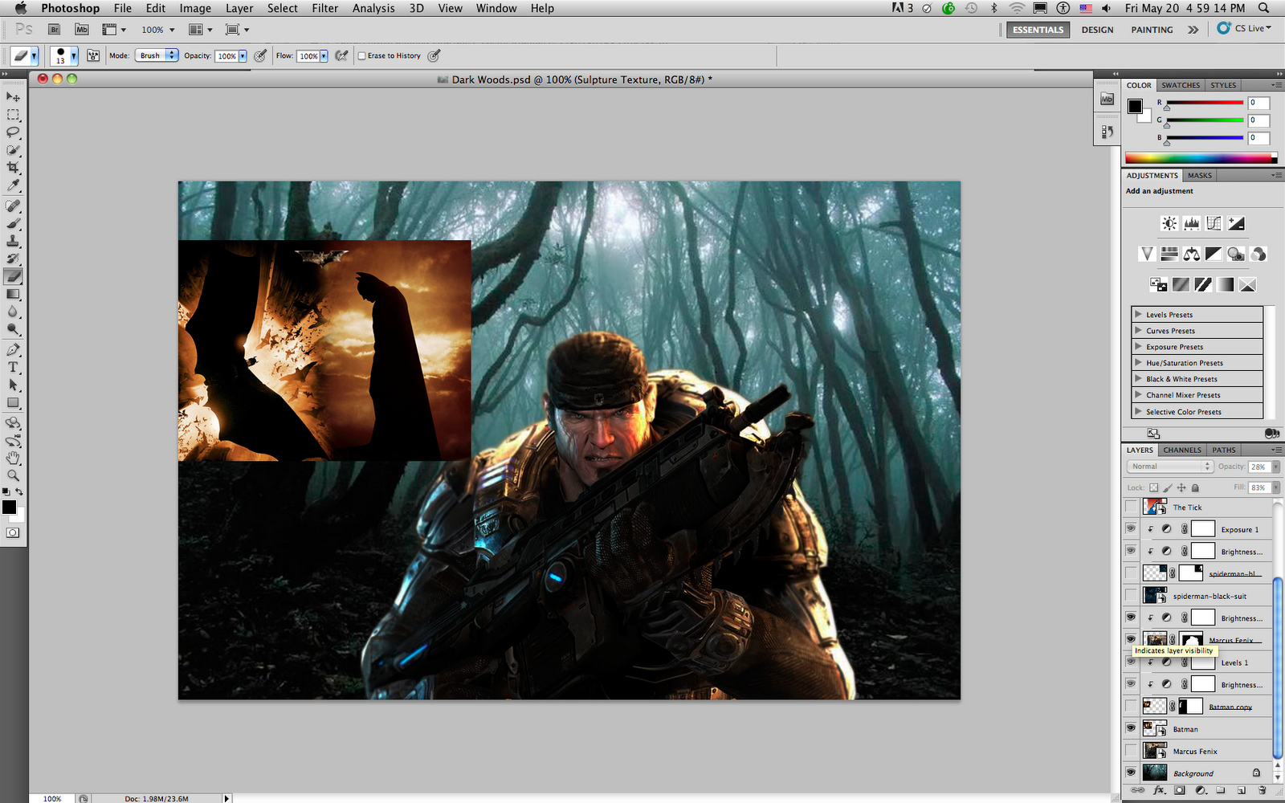
Task: Expand Levels Presets list
Action: click(1138, 314)
